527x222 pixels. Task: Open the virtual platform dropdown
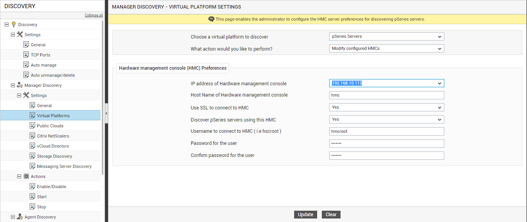point(387,37)
